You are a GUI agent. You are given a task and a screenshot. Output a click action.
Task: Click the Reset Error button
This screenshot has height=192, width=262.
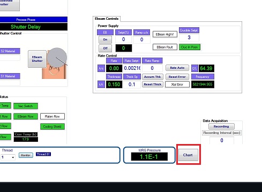coord(177,77)
